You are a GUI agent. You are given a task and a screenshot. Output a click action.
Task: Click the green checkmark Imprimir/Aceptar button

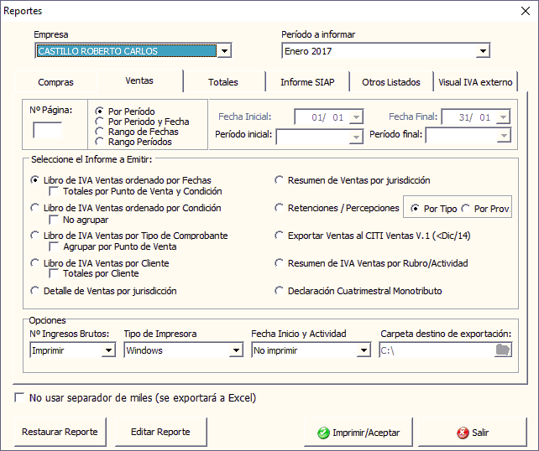point(358,433)
